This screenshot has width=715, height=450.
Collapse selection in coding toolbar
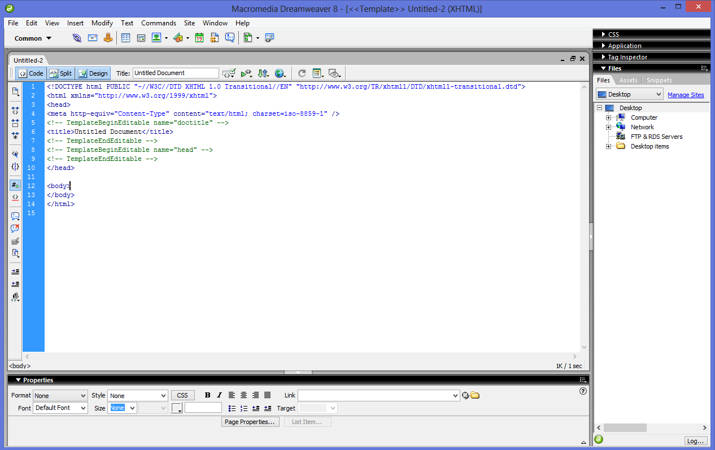click(15, 123)
